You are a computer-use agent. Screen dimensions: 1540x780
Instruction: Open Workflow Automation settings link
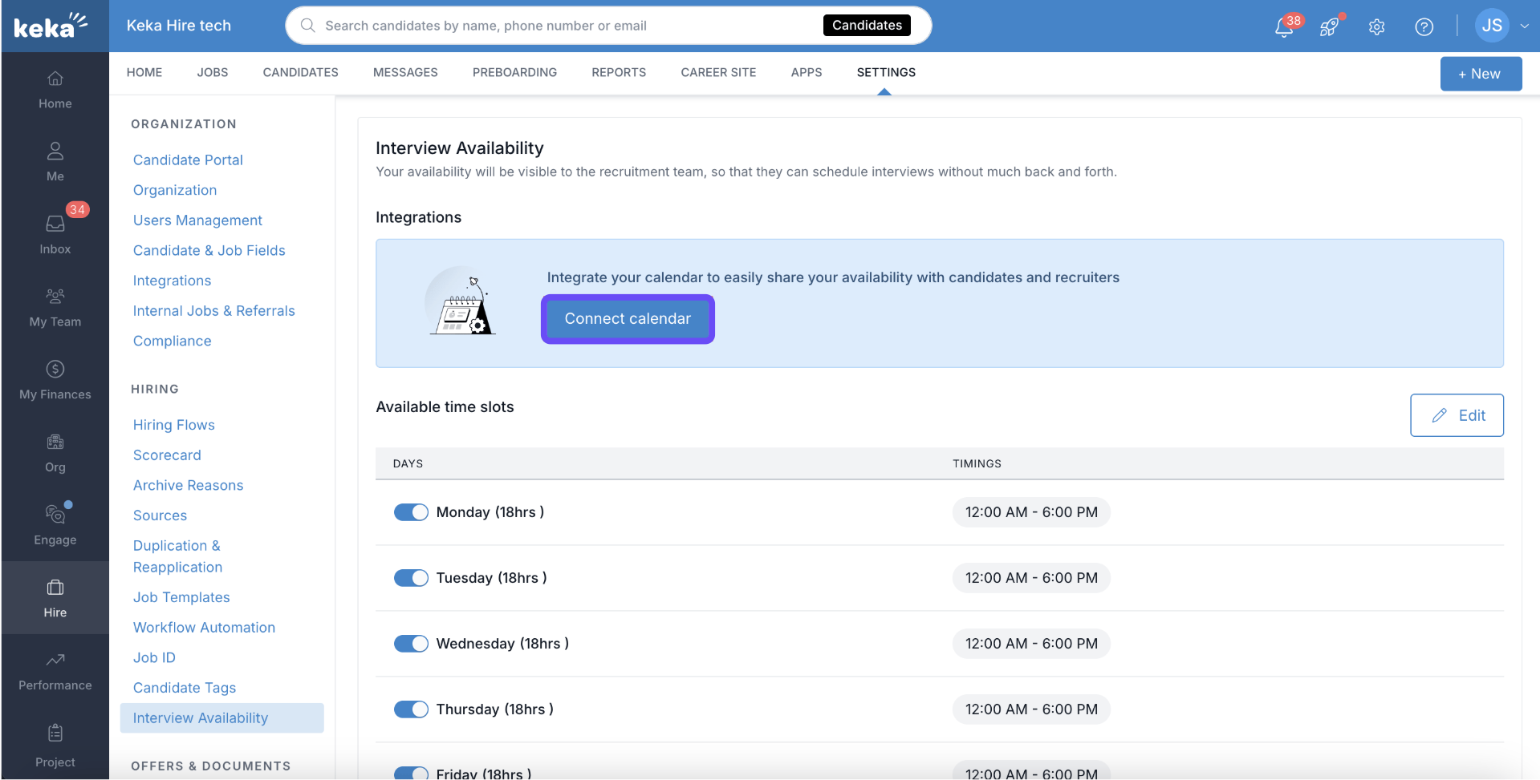tap(204, 628)
